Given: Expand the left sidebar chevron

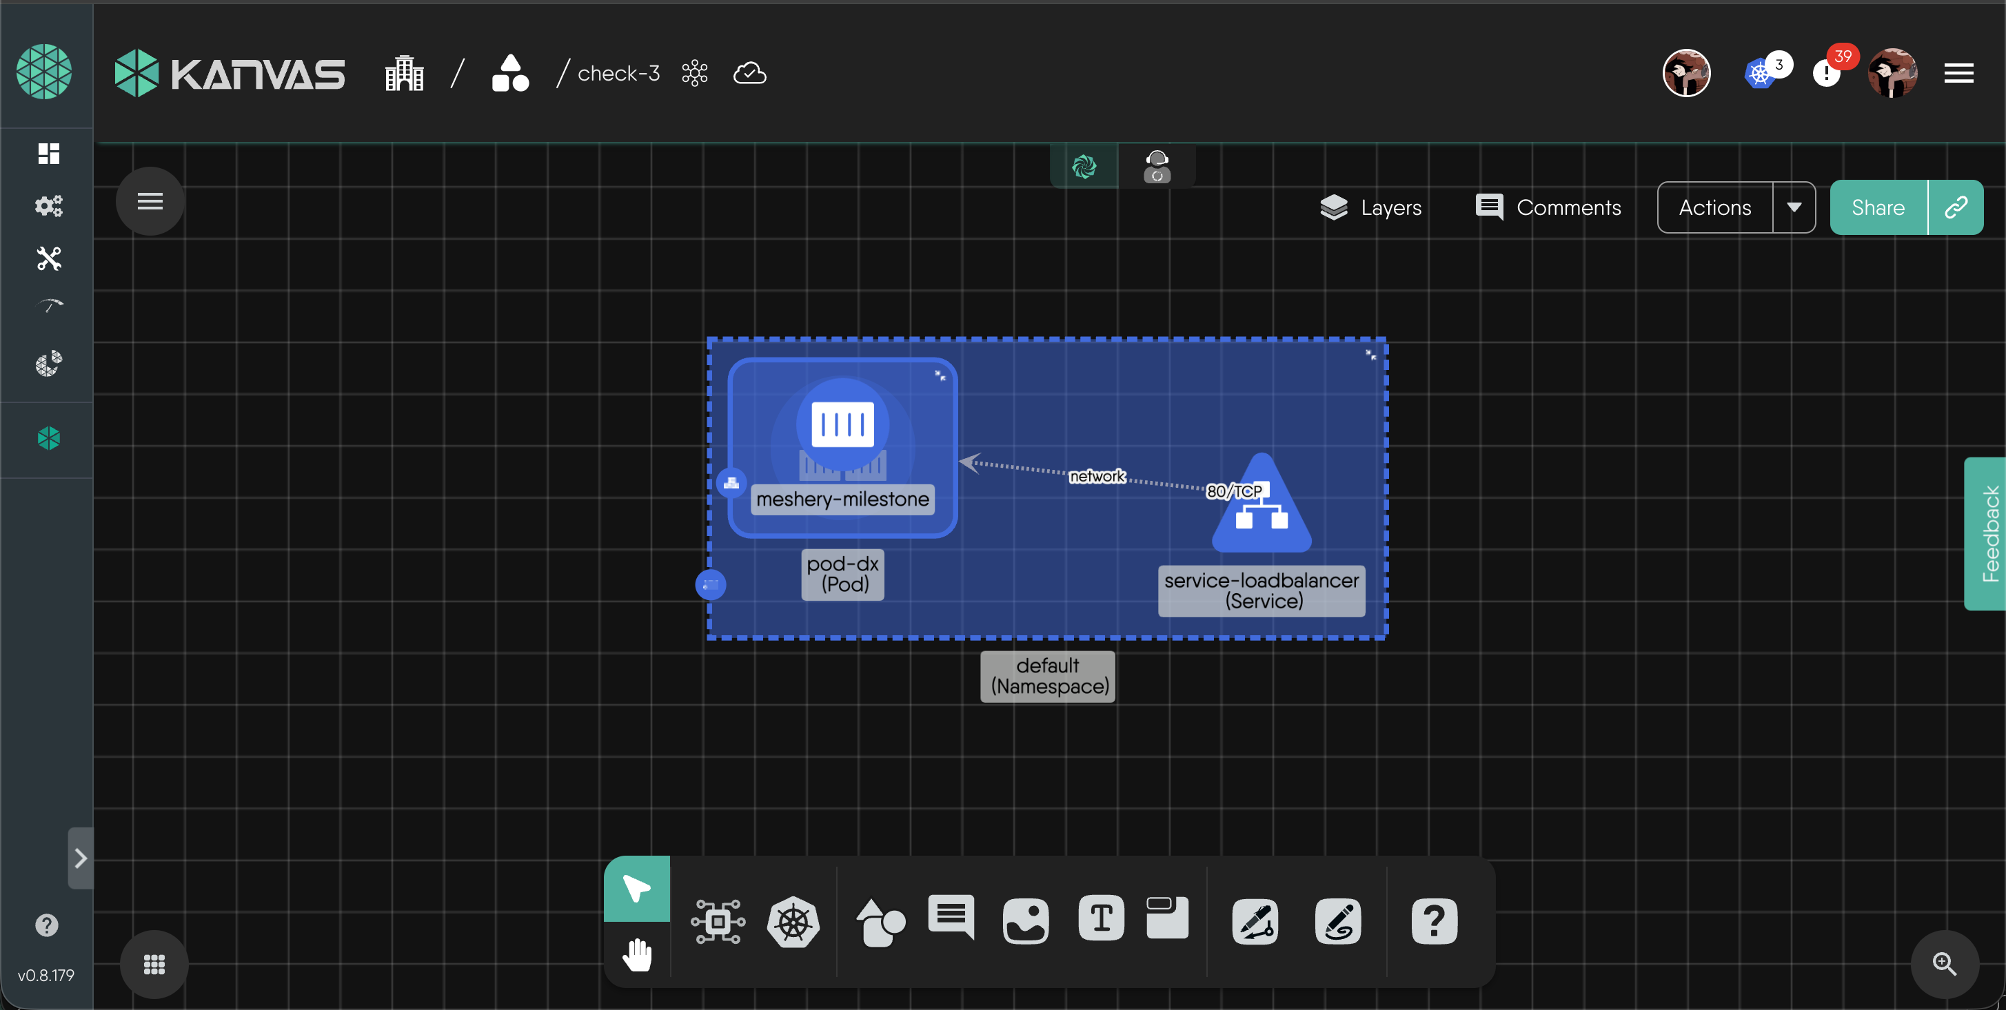Looking at the screenshot, I should pyautogui.click(x=80, y=858).
